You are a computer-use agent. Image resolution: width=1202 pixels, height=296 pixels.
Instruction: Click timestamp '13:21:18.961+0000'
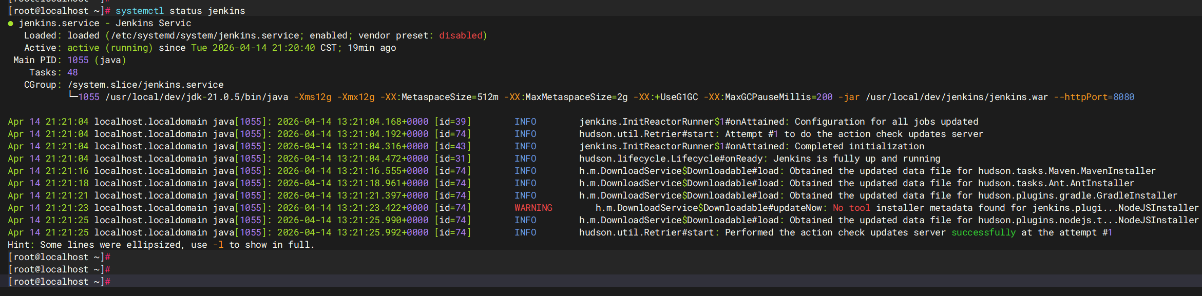click(x=383, y=183)
